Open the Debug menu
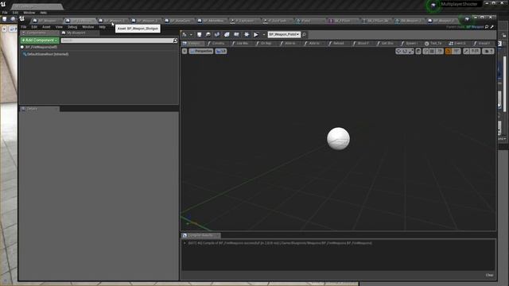The height and width of the screenshot is (286, 509). pos(72,27)
